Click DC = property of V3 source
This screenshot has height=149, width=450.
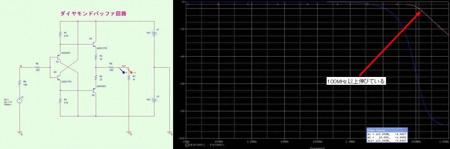pos(6,100)
